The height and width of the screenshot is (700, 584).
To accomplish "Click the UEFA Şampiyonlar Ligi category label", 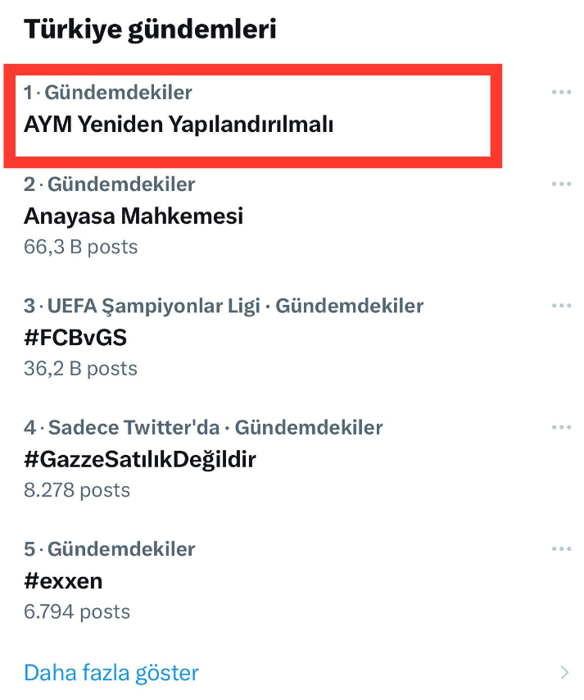I will pyautogui.click(x=153, y=306).
